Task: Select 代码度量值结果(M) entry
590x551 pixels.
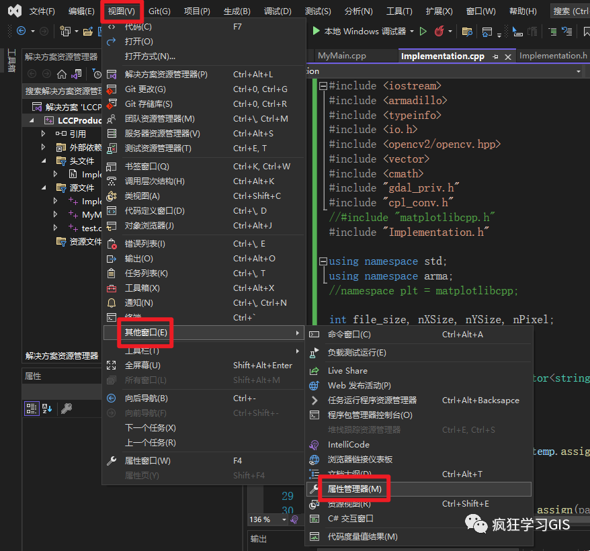Action: [x=419, y=537]
